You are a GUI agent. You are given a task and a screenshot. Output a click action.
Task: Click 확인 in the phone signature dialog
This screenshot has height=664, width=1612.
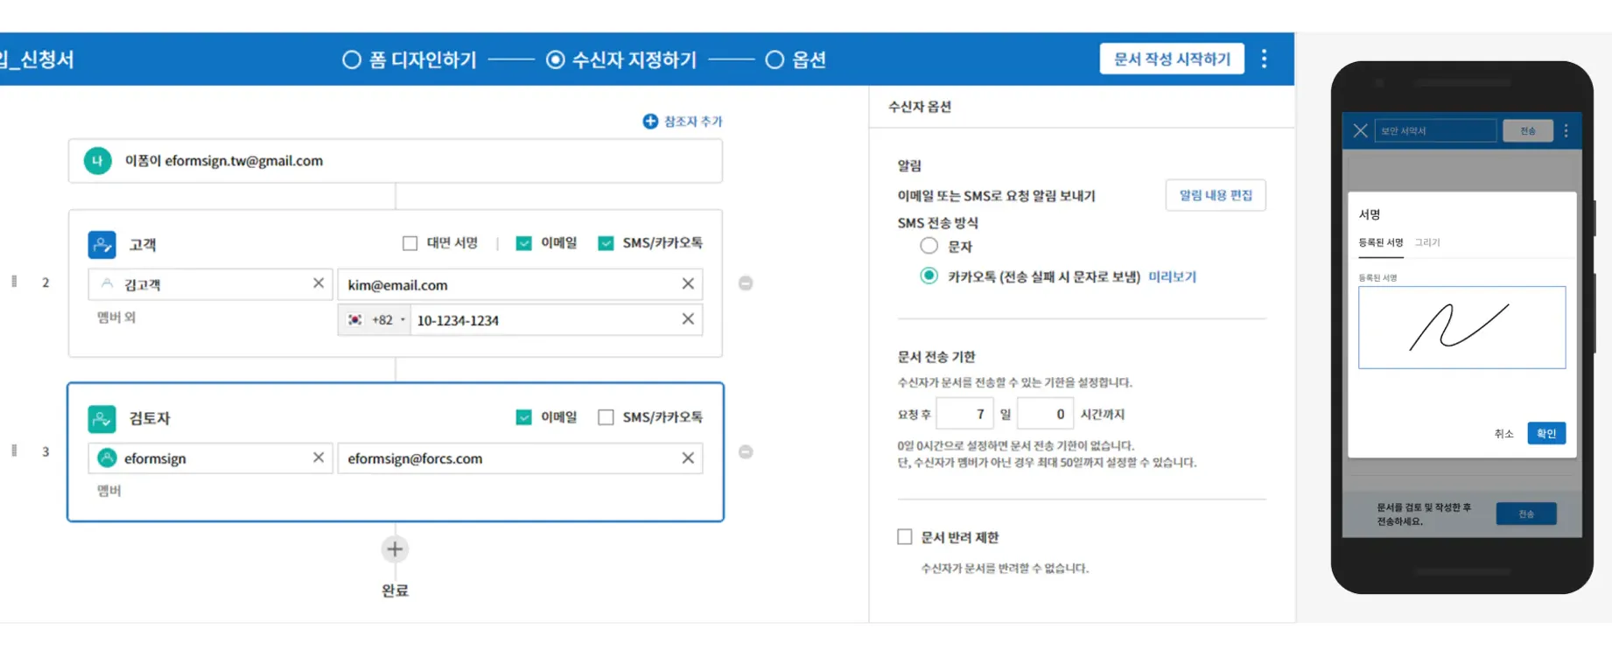(x=1546, y=433)
